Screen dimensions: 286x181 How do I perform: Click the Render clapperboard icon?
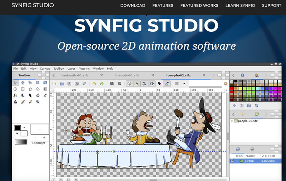(112, 84)
